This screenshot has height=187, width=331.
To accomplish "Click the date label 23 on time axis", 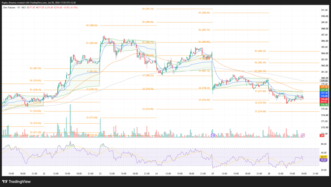I will [x=100, y=174].
